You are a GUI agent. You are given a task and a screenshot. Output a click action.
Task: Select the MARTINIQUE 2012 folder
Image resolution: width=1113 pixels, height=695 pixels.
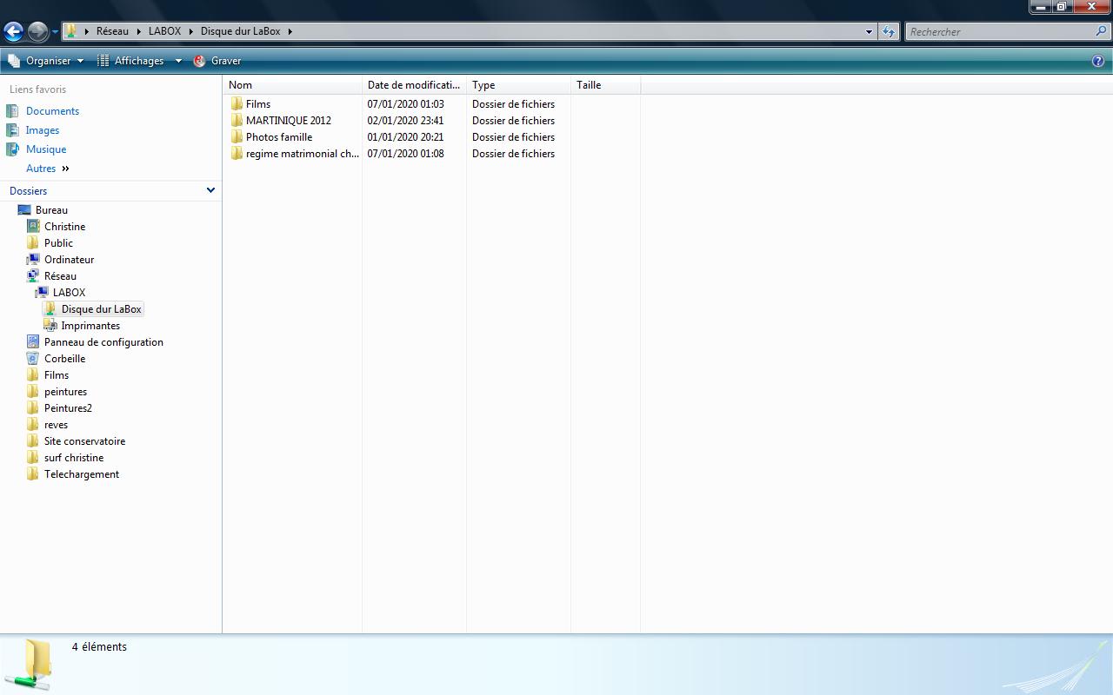click(288, 121)
